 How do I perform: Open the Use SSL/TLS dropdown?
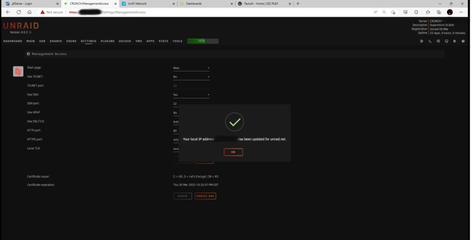176,122
